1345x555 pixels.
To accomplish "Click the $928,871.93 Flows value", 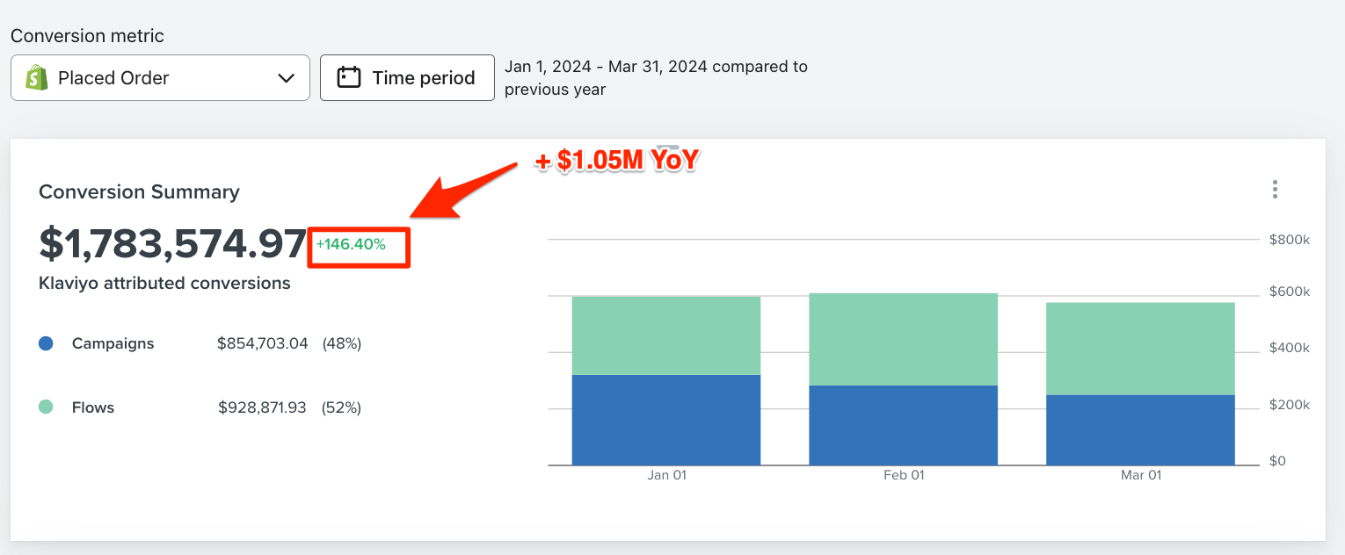I will pos(263,407).
